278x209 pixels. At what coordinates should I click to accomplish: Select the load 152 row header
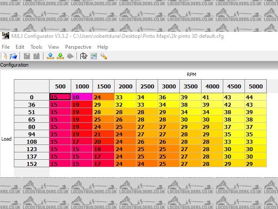(31, 163)
